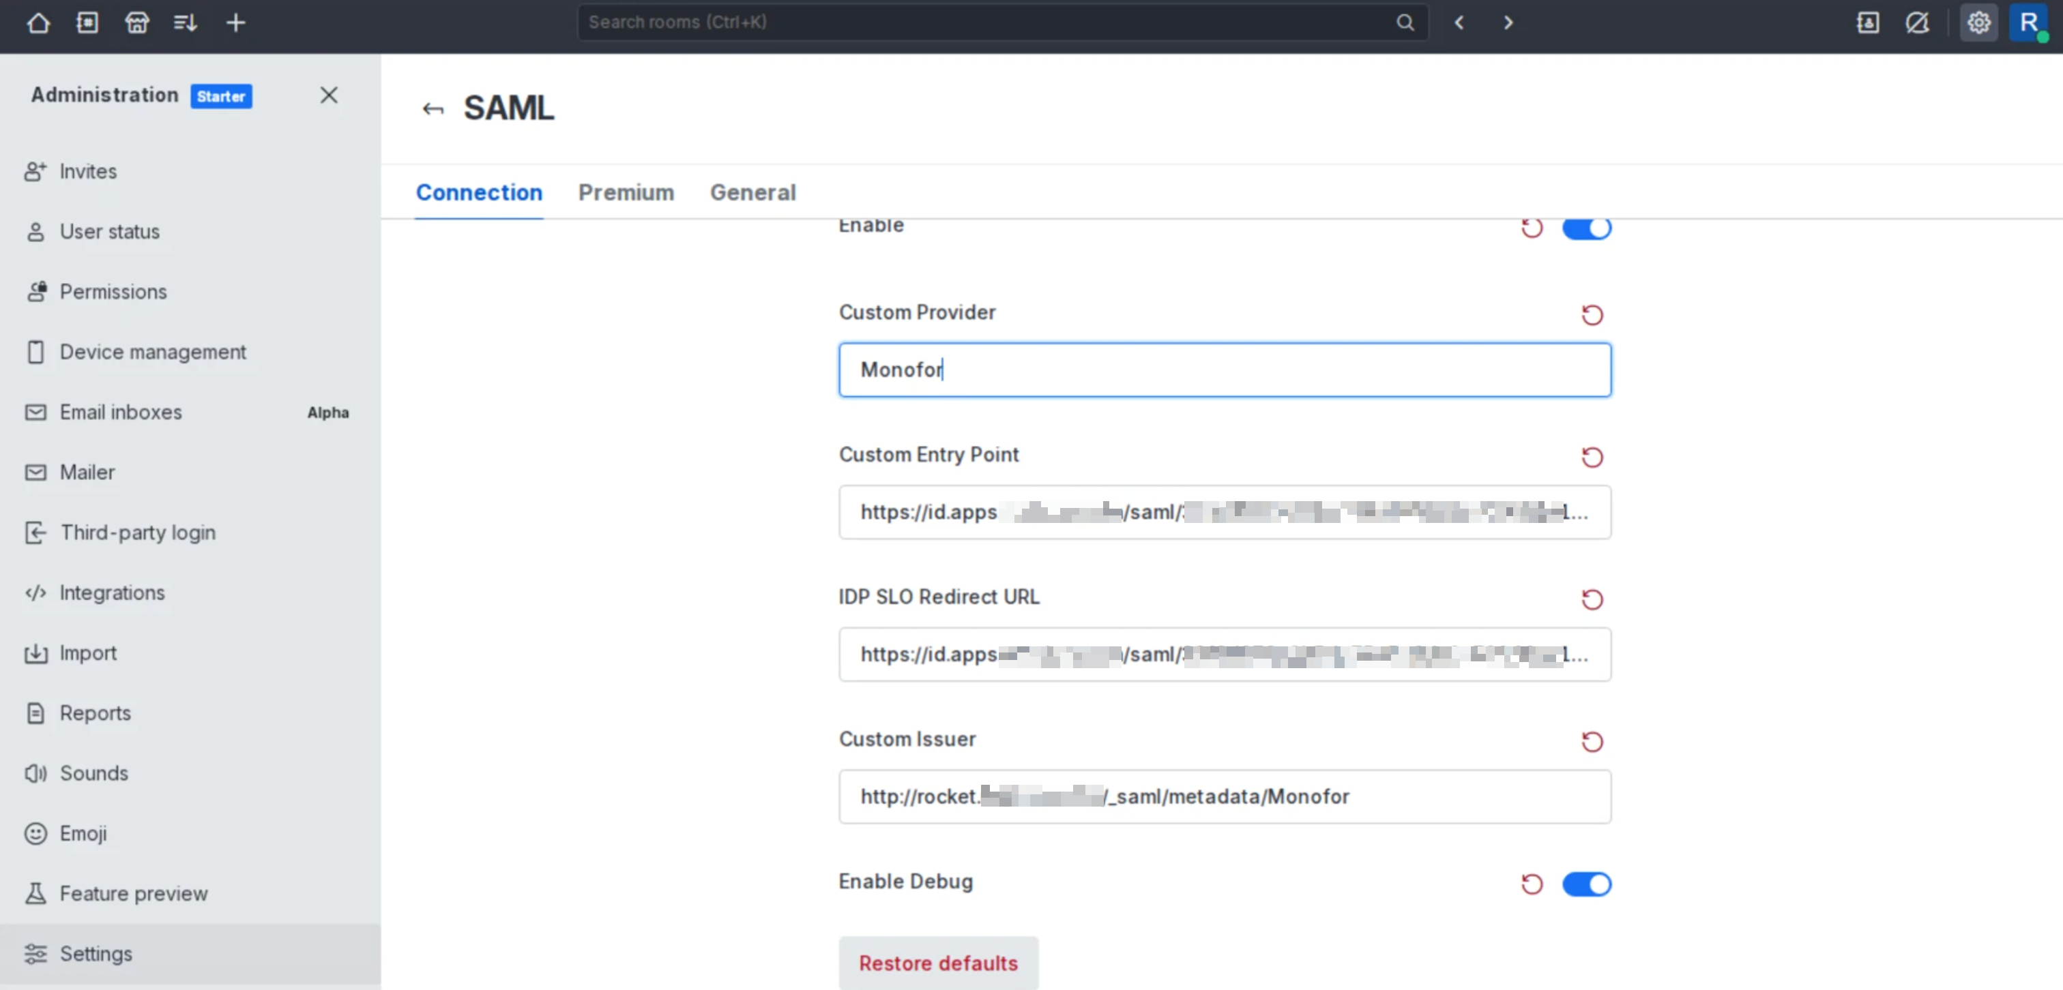2063x990 pixels.
Task: Open Mailer in the sidebar
Action: pyautogui.click(x=190, y=472)
